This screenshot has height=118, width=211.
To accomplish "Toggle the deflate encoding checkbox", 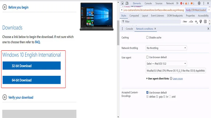I will (147, 96).
